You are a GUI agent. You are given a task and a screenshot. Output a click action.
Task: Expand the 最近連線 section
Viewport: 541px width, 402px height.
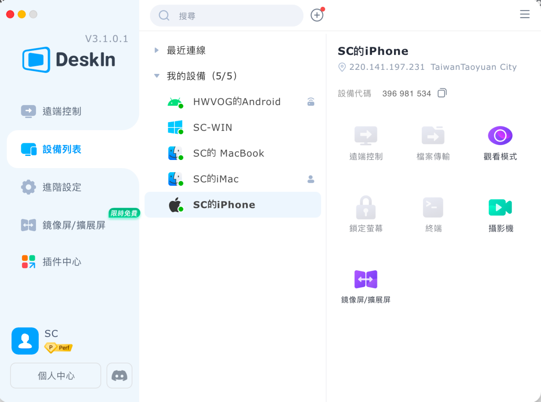156,50
